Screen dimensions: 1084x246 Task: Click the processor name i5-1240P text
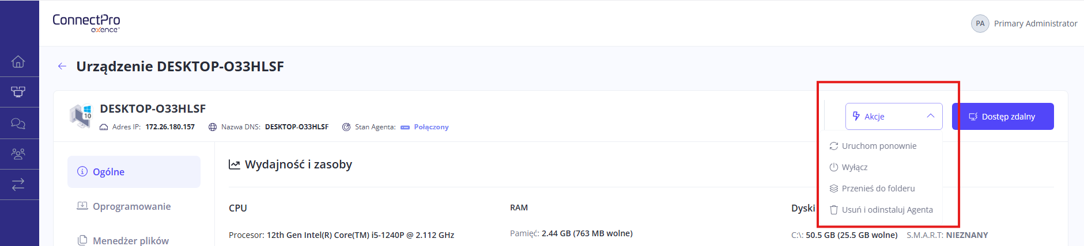[x=361, y=235]
